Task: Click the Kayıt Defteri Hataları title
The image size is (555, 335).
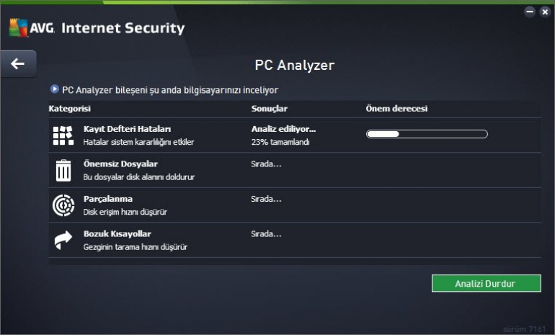Action: 127,129
